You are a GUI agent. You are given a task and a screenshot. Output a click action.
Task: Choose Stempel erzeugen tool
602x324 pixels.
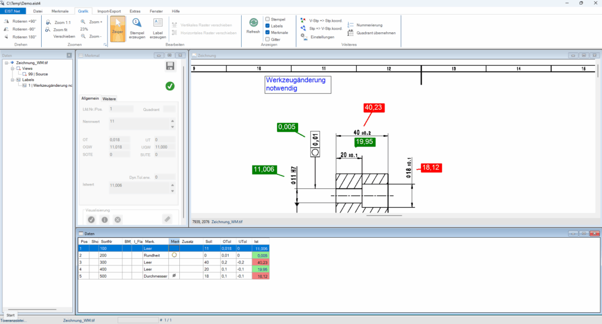(137, 29)
